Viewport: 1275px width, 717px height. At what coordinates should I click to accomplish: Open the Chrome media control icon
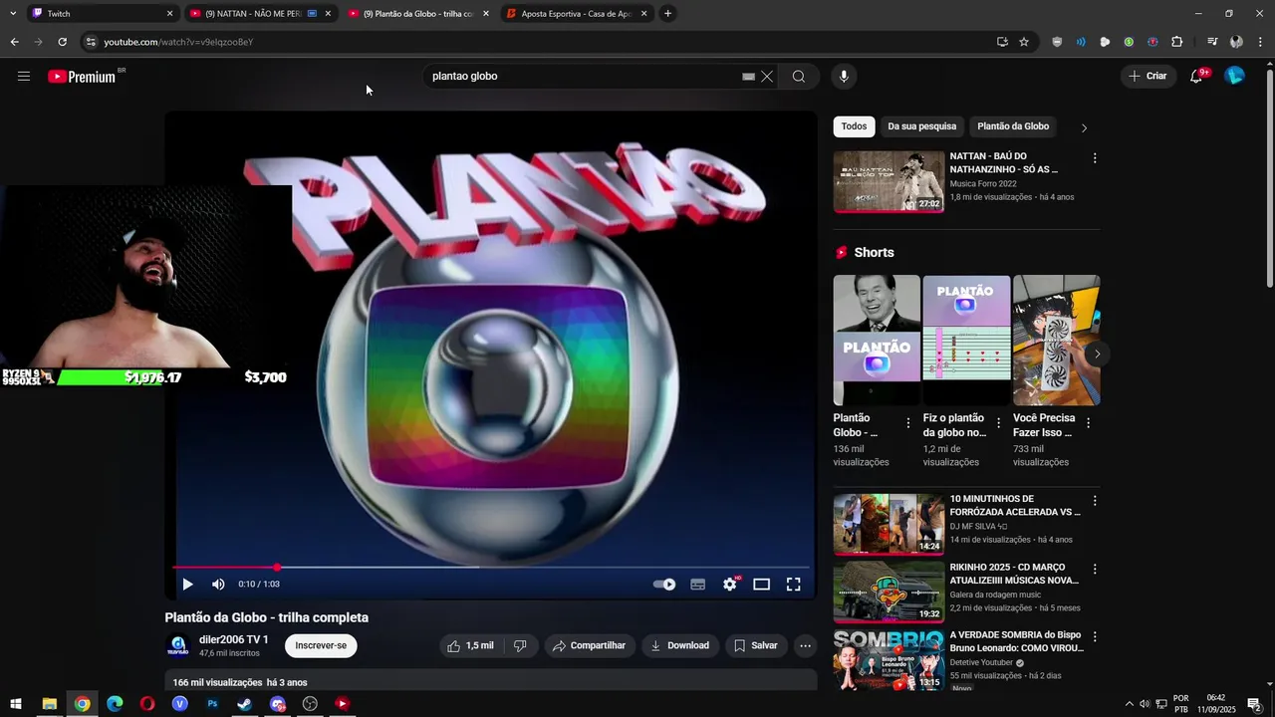coord(1212,42)
